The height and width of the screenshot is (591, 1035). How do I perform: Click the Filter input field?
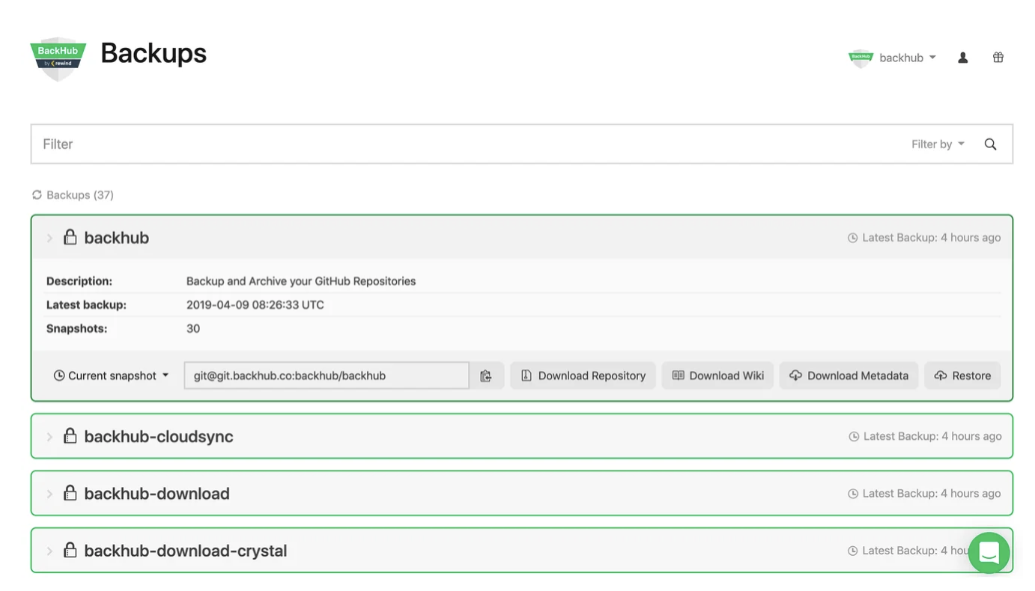tap(300, 144)
